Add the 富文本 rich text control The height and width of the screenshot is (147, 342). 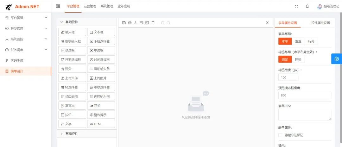pos(72,105)
